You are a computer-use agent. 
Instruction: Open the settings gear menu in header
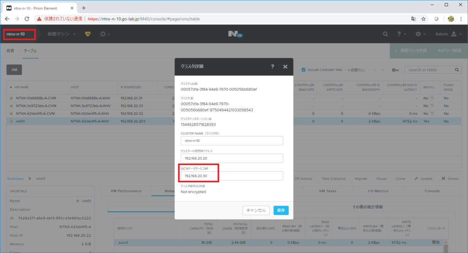click(420, 34)
